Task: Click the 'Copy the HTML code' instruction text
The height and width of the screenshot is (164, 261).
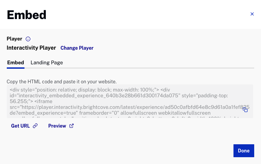Action: 62,82
